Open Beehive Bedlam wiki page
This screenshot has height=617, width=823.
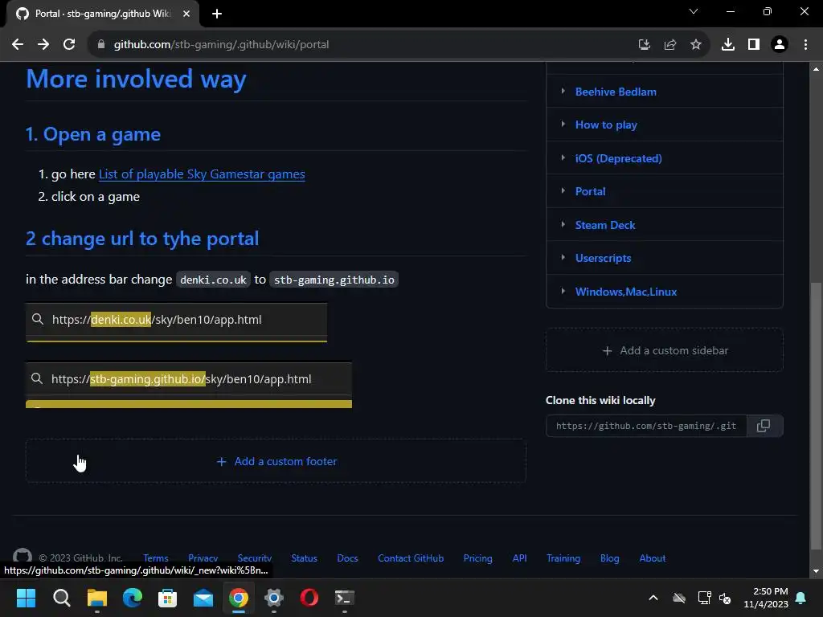point(616,92)
